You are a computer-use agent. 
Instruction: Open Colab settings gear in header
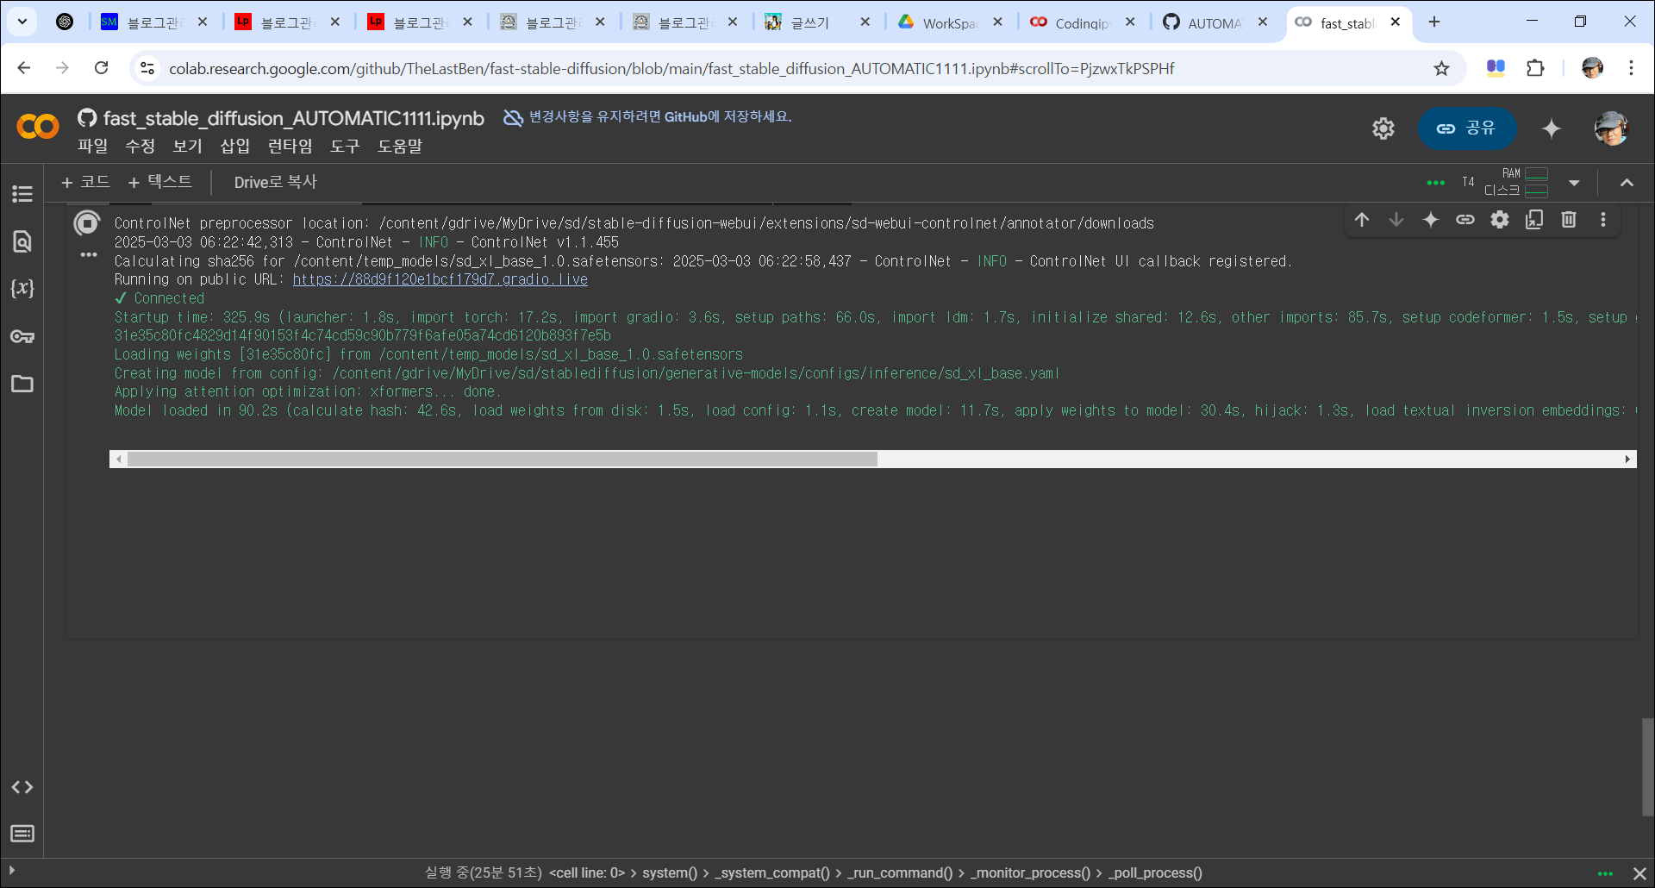pyautogui.click(x=1383, y=128)
